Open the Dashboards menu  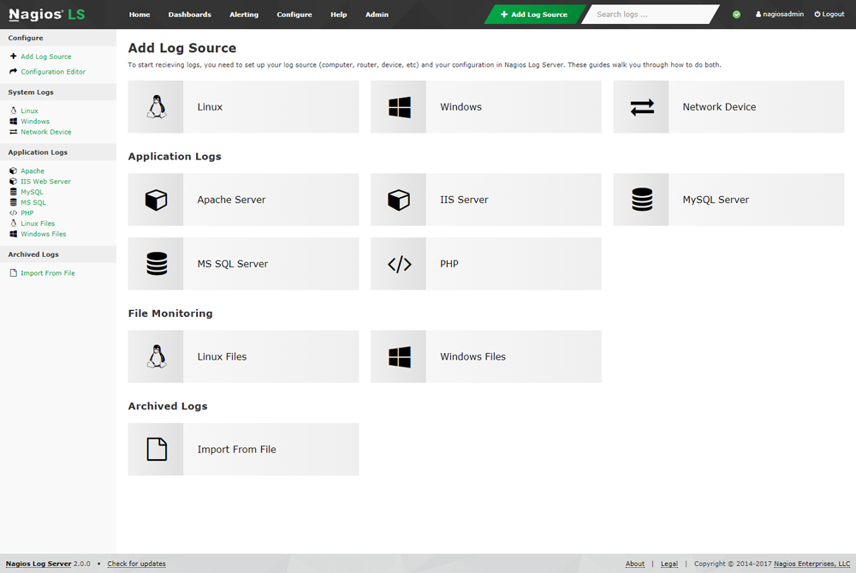tap(189, 15)
